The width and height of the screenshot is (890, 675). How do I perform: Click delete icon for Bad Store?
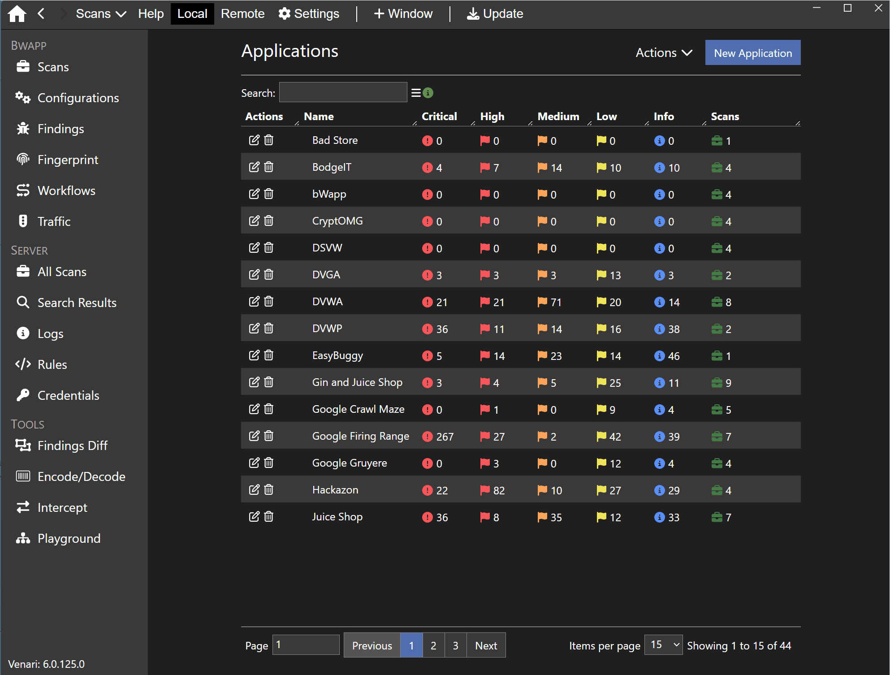[x=269, y=140]
